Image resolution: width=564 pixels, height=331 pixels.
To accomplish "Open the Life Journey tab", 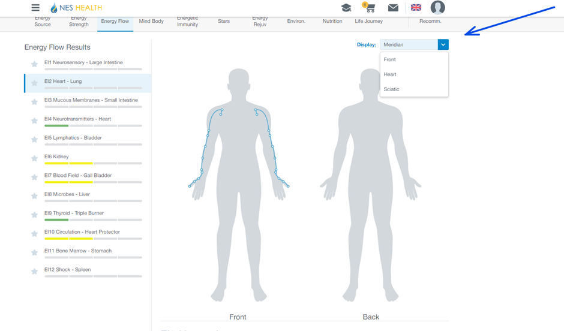I will (x=368, y=22).
